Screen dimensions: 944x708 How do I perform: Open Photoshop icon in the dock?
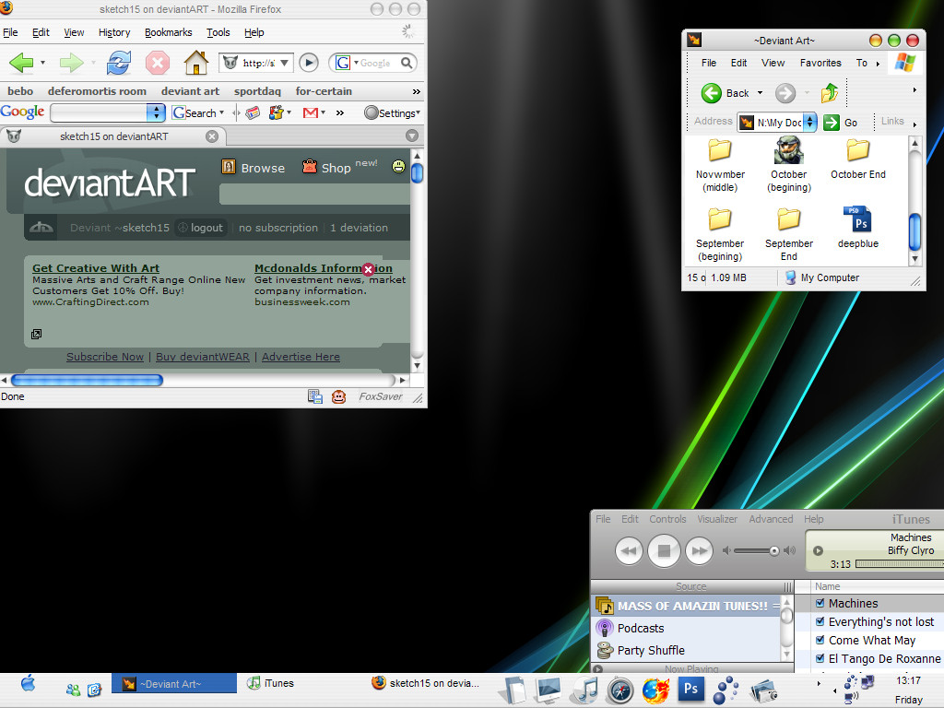tap(691, 688)
